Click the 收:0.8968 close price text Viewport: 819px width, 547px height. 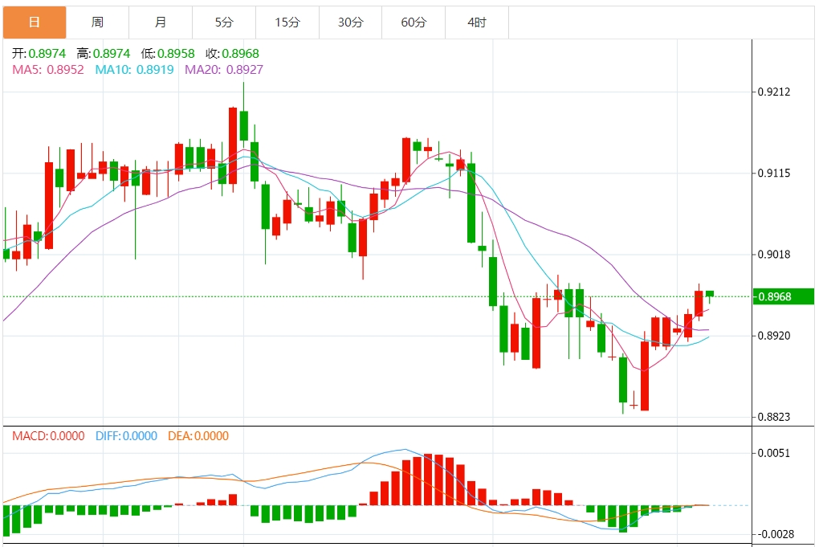pyautogui.click(x=232, y=53)
